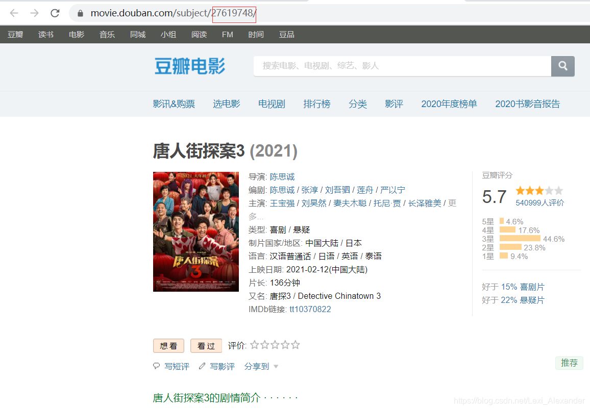The height and width of the screenshot is (410, 590).
Task: Open writer 张淳 link
Action: pyautogui.click(x=310, y=190)
